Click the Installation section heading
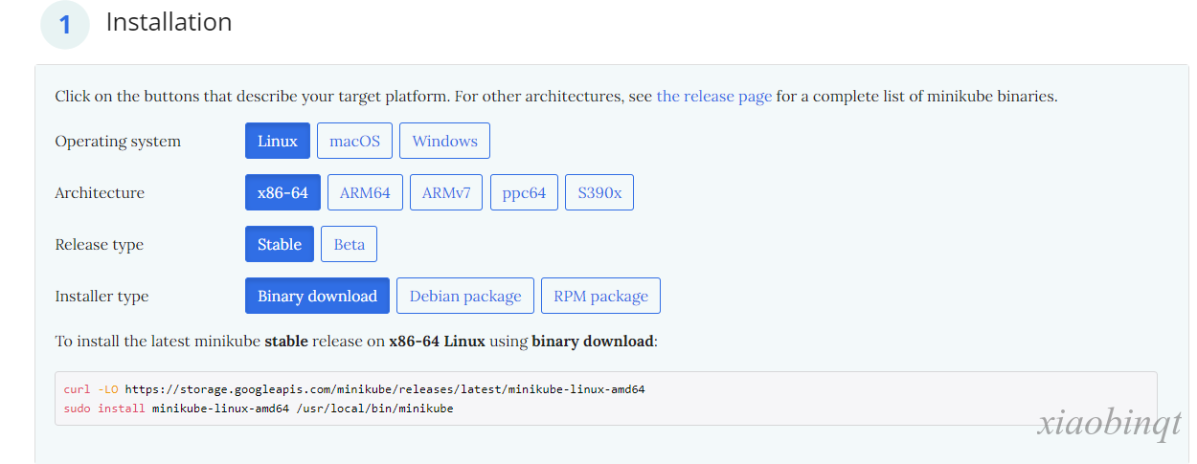The height and width of the screenshot is (464, 1197). tap(169, 22)
